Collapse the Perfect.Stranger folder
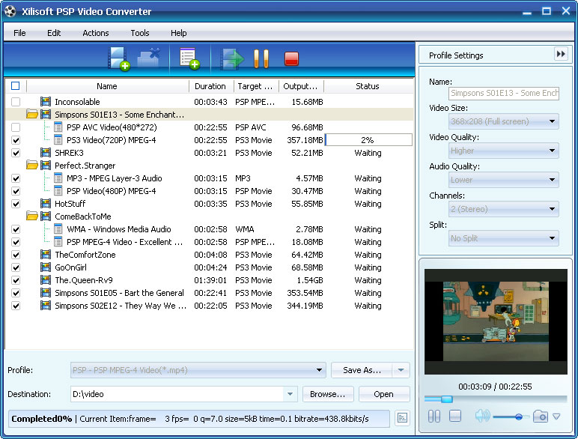Screen dimensions: 578x439 pyautogui.click(x=32, y=166)
